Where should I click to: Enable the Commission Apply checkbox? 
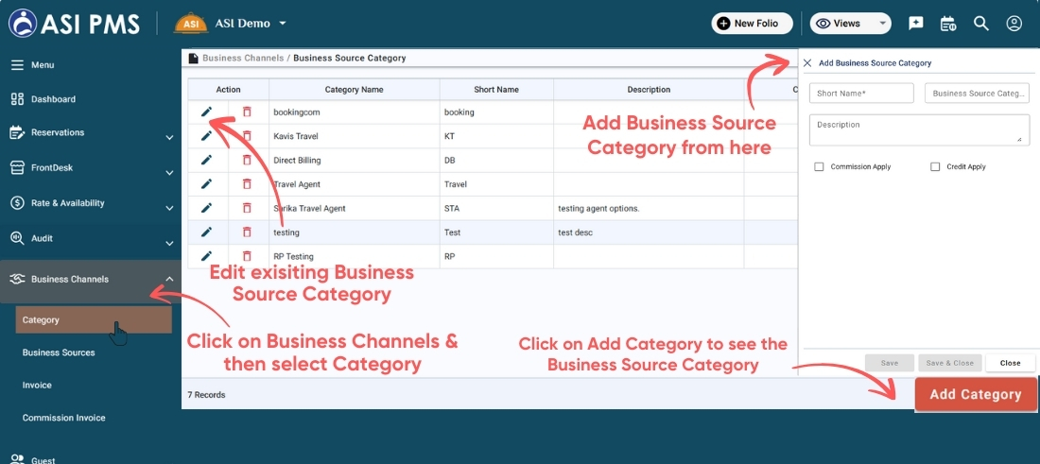point(819,167)
